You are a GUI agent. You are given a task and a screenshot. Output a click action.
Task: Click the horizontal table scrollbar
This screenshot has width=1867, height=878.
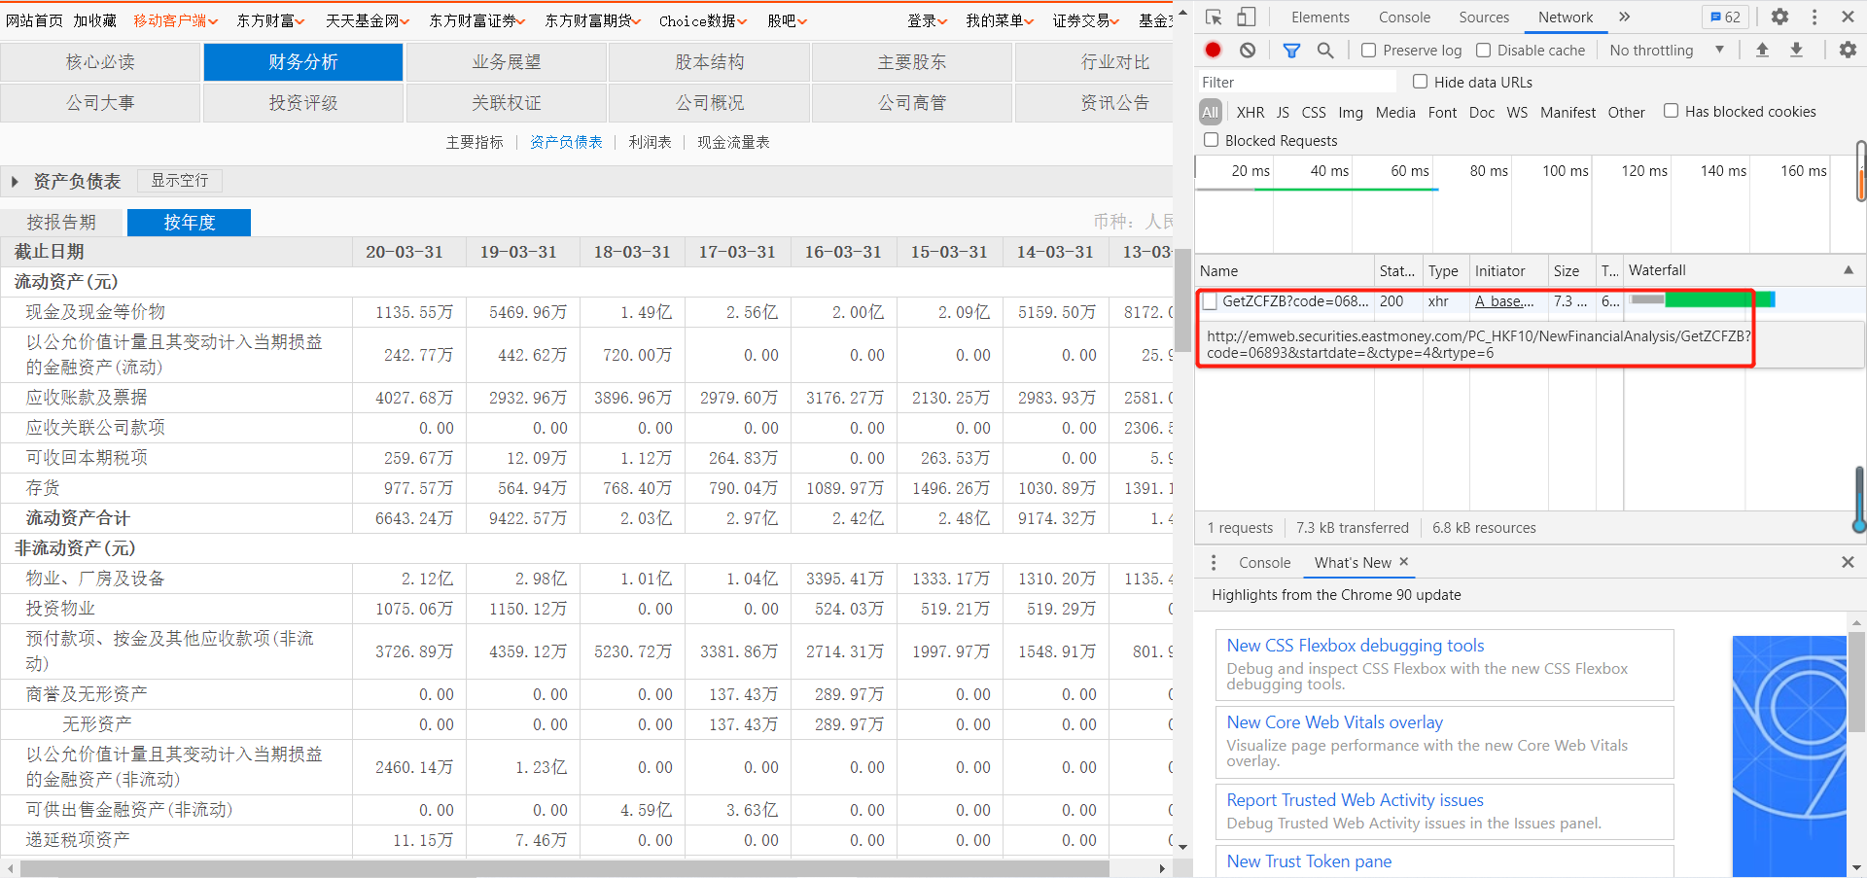pos(564,867)
